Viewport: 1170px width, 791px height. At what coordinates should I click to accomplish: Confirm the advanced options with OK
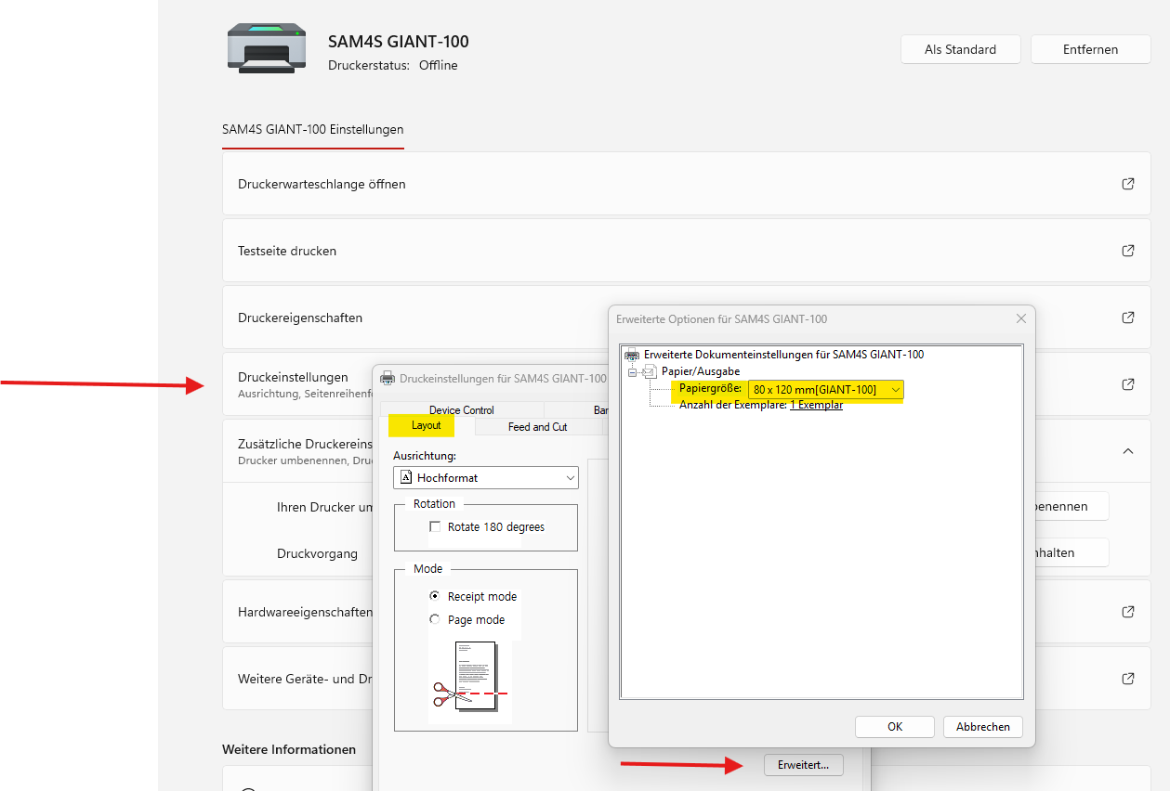[895, 727]
